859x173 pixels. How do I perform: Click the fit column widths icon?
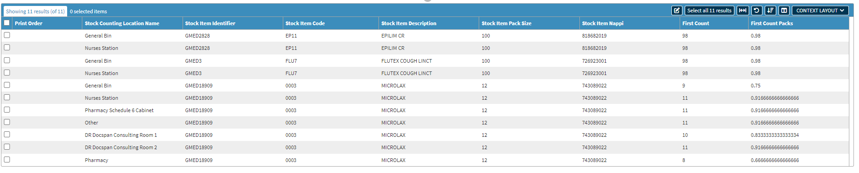coord(743,11)
